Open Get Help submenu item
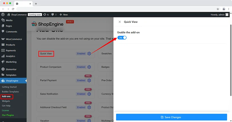 (6, 106)
